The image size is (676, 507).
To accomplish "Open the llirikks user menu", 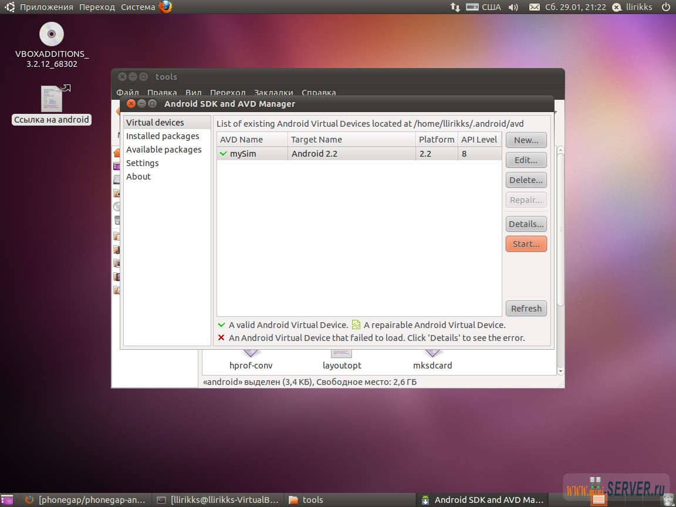I will coord(633,7).
